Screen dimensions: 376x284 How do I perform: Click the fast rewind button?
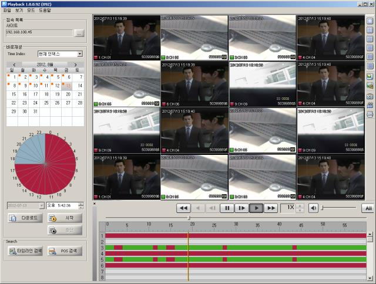(x=183, y=208)
